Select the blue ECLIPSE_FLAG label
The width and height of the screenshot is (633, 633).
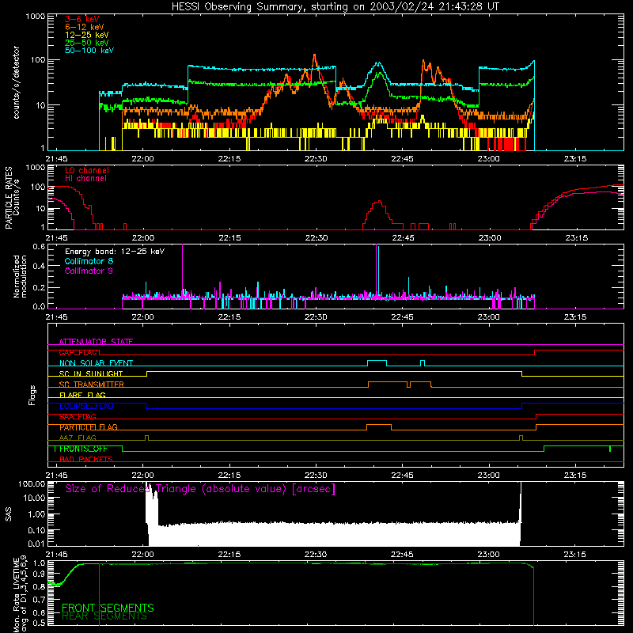86,406
